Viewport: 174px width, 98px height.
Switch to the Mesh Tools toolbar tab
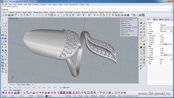[x=85, y=13]
